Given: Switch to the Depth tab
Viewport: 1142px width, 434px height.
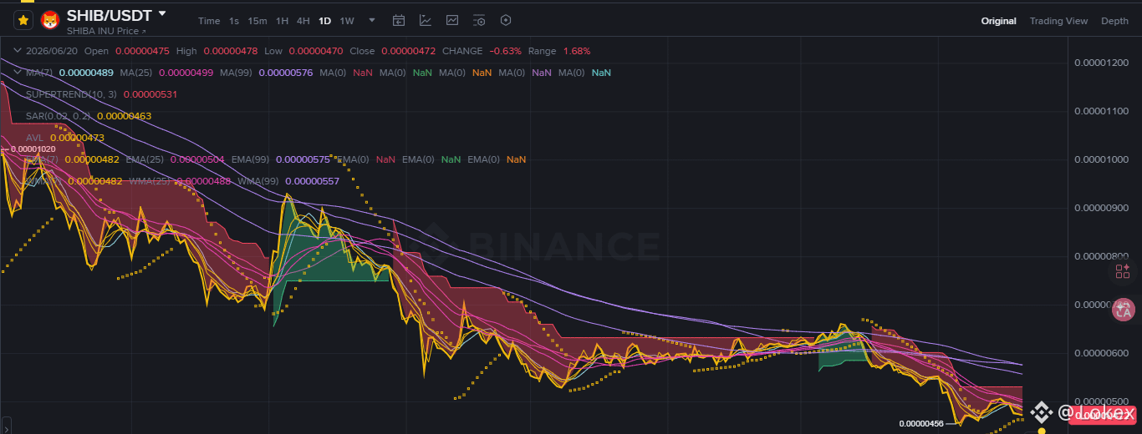Looking at the screenshot, I should point(1114,21).
